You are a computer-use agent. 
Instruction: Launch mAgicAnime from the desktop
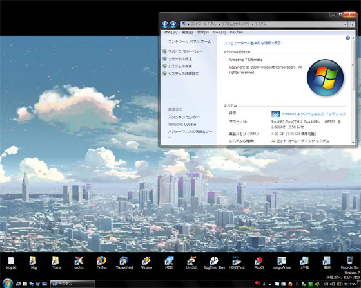(282, 263)
